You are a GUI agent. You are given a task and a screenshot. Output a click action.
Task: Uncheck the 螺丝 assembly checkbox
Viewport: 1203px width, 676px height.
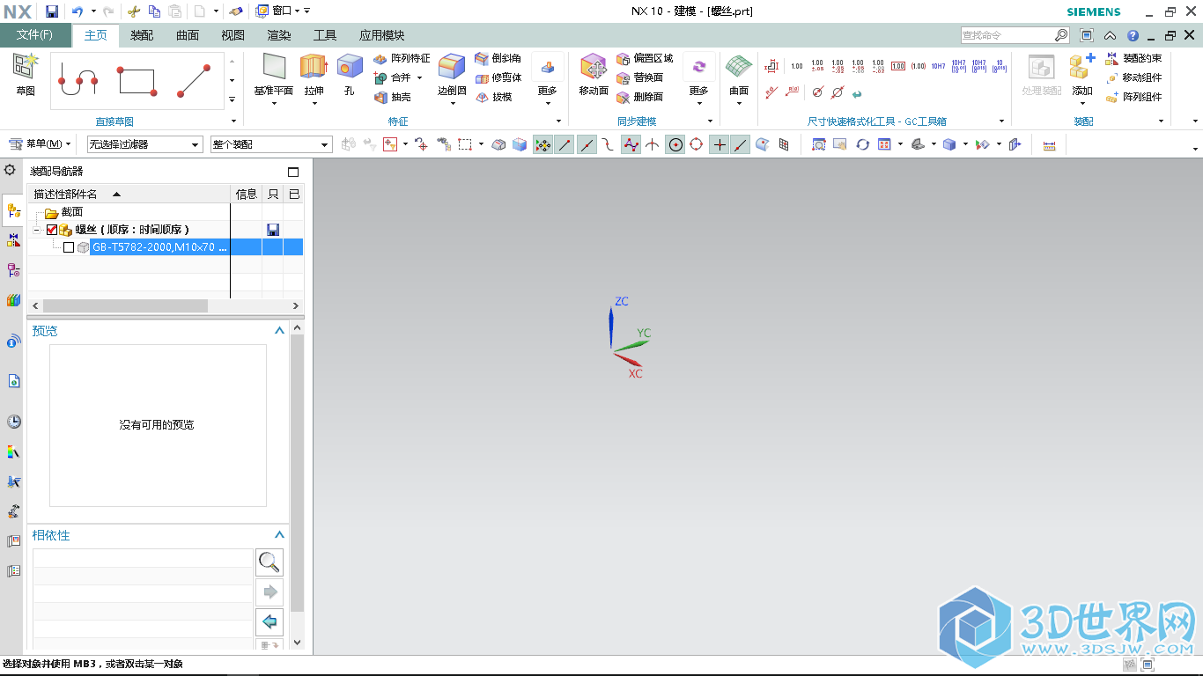pos(52,230)
